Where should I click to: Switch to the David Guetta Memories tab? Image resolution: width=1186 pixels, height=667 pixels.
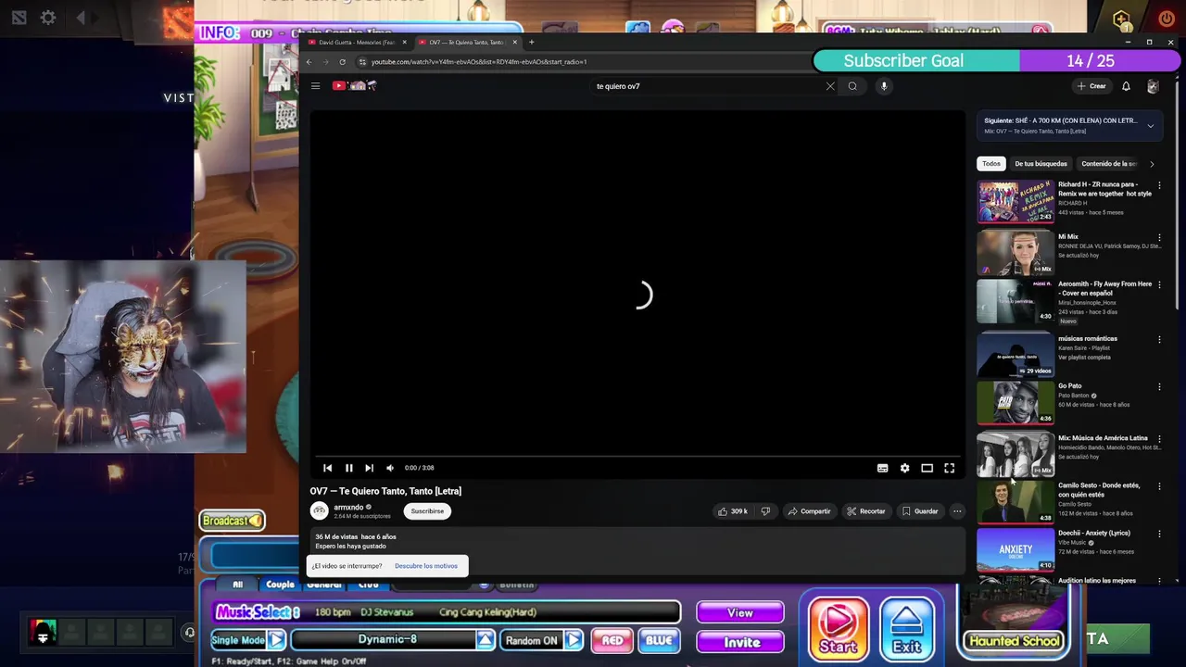(x=357, y=42)
